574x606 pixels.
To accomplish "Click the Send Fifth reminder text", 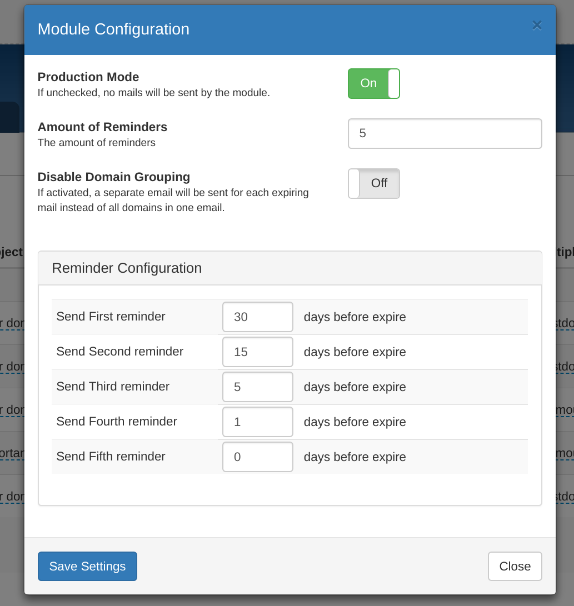I will (x=111, y=457).
